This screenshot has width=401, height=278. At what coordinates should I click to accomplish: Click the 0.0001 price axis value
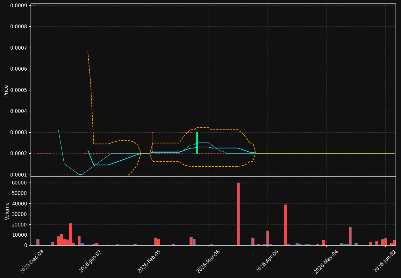(x=18, y=175)
